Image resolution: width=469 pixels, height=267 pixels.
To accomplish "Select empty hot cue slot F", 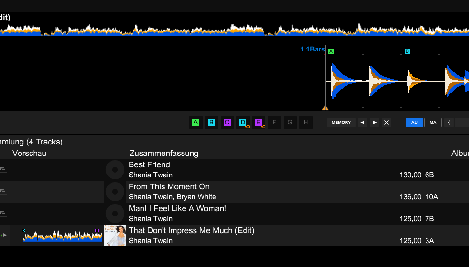I will coord(274,123).
